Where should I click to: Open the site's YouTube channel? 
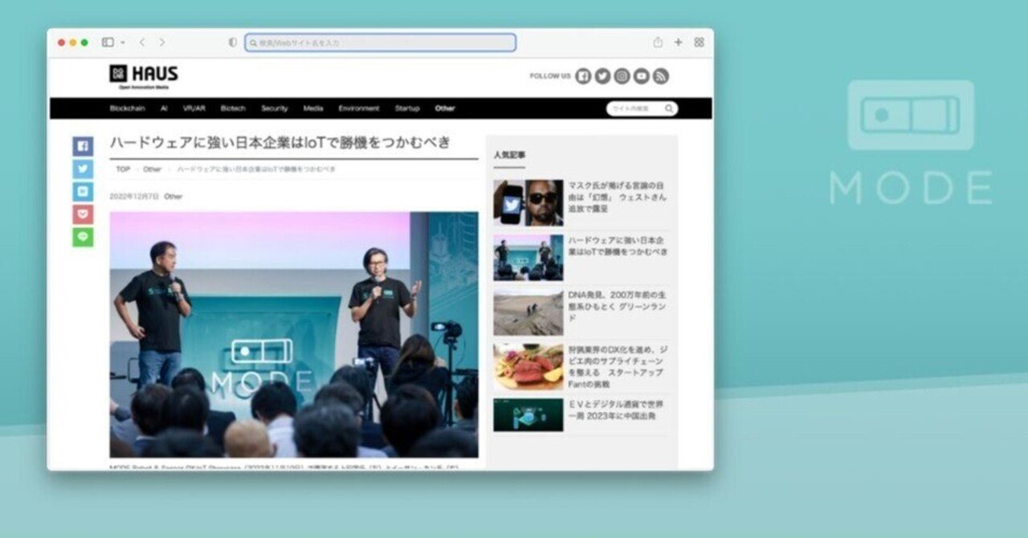click(639, 76)
